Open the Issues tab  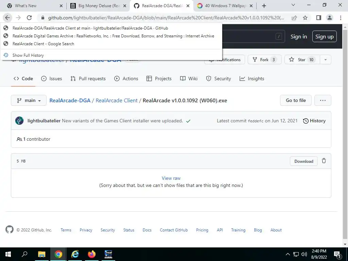coord(52,79)
